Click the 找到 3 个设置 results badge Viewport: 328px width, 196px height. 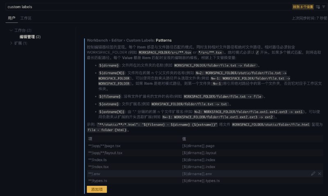pyautogui.click(x=303, y=7)
